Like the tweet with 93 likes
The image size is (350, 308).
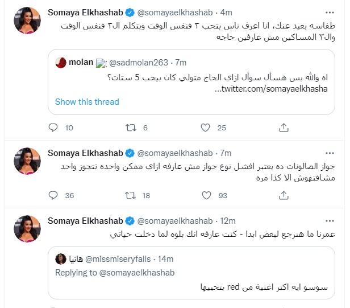point(207,196)
